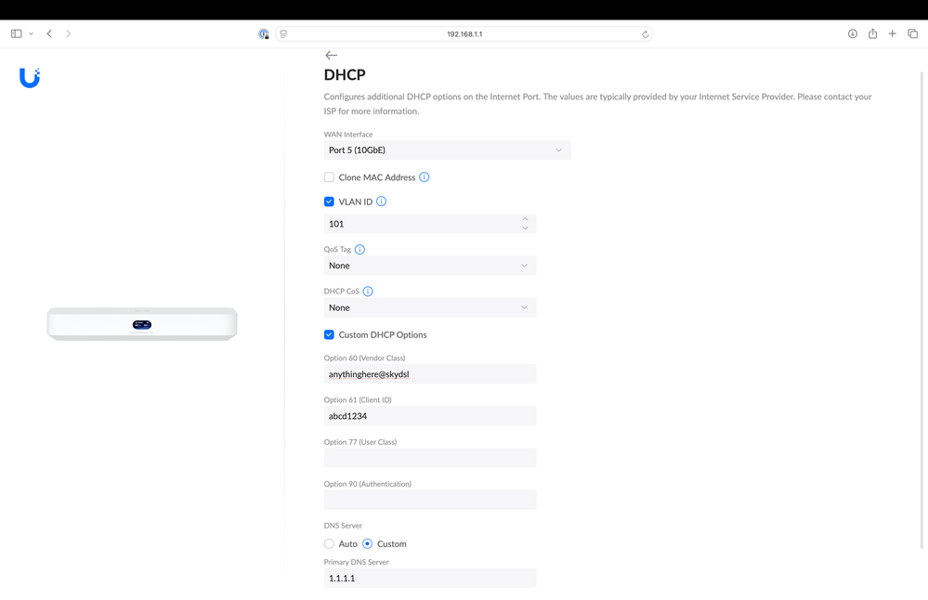This screenshot has width=928, height=600.
Task: Show tab overview icon
Action: pos(912,33)
